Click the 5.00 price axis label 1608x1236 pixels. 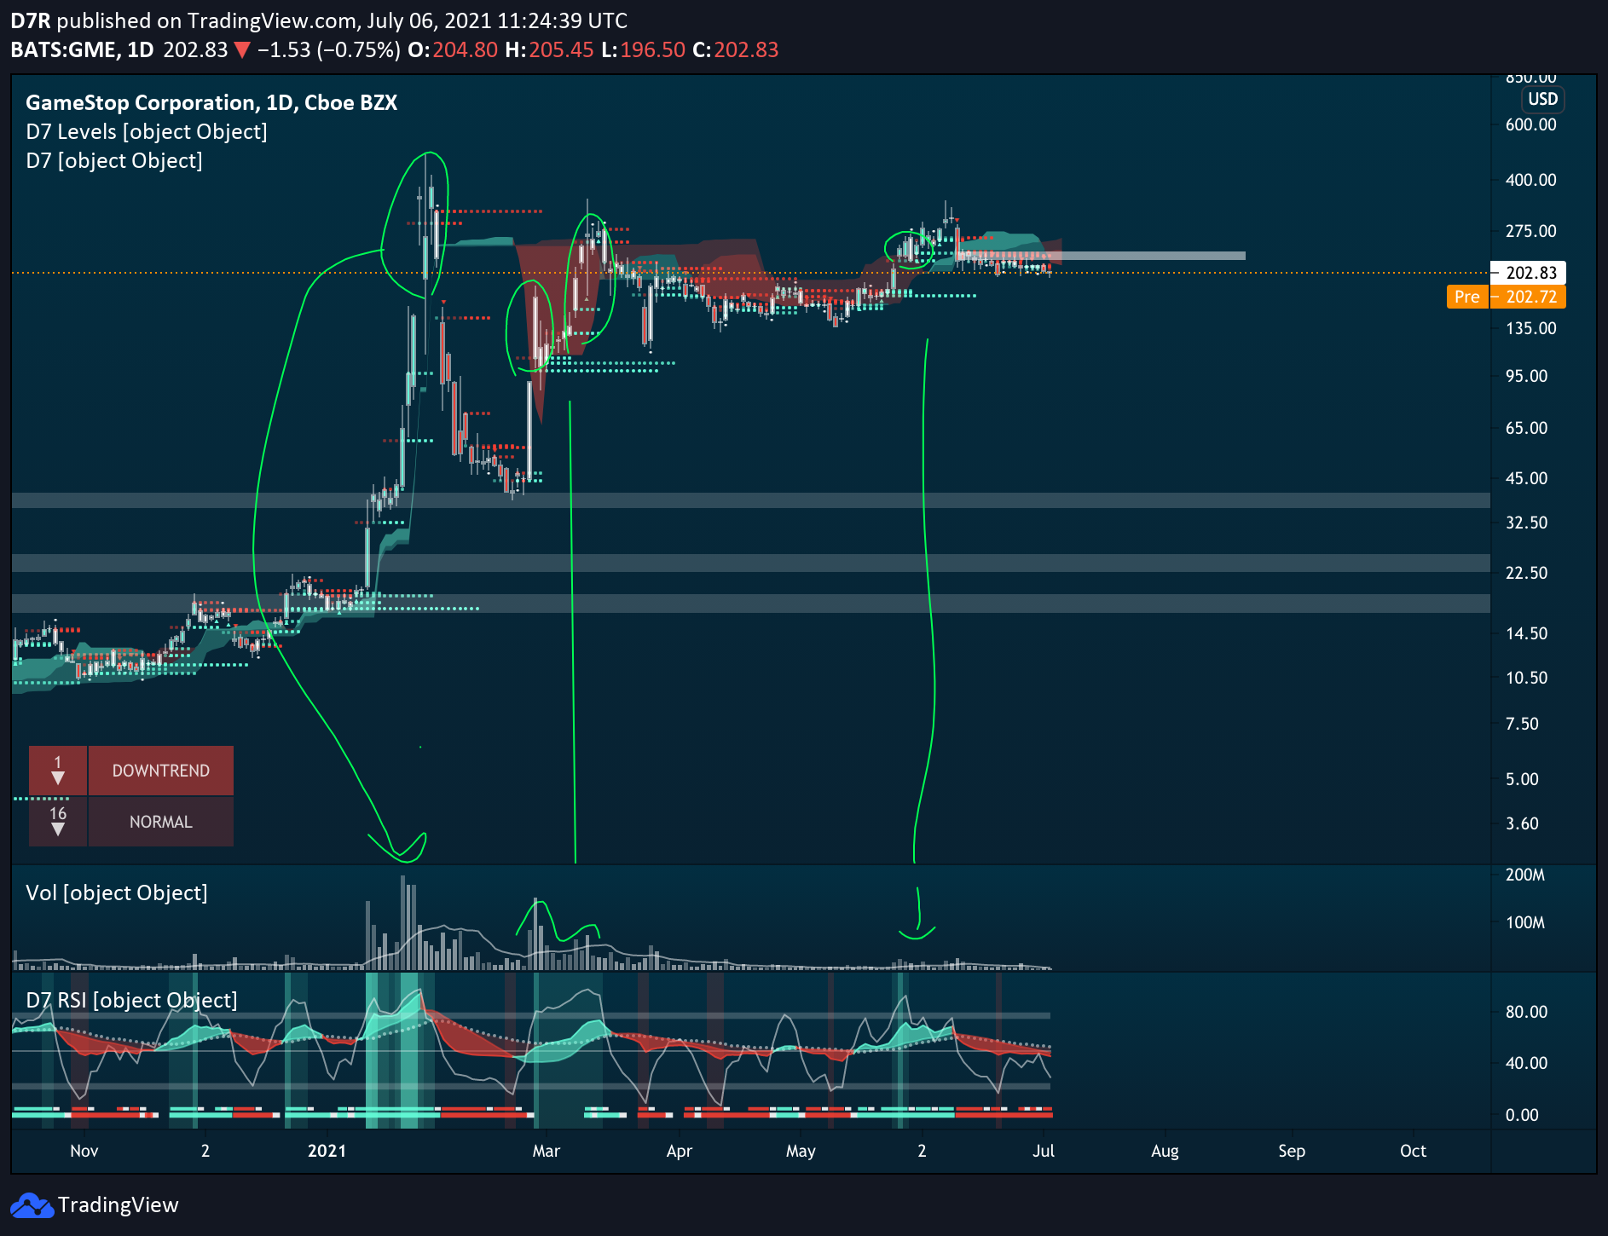1522,779
